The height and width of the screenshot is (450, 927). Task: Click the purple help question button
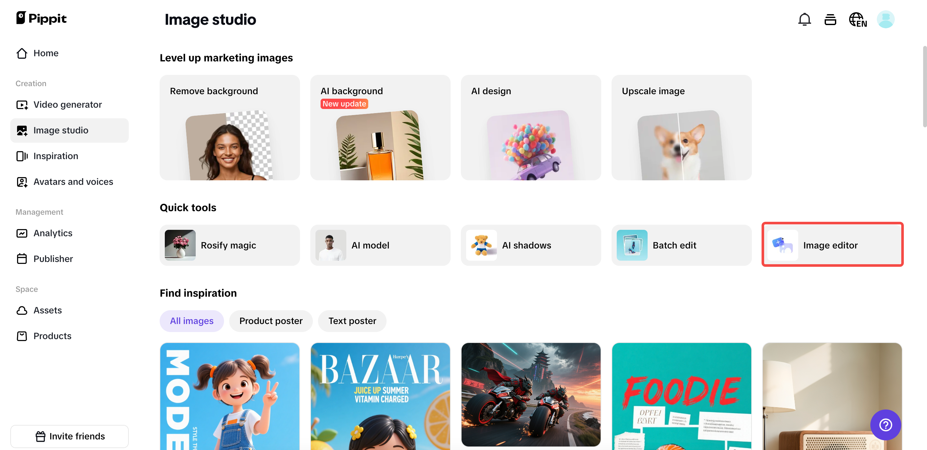(x=885, y=425)
